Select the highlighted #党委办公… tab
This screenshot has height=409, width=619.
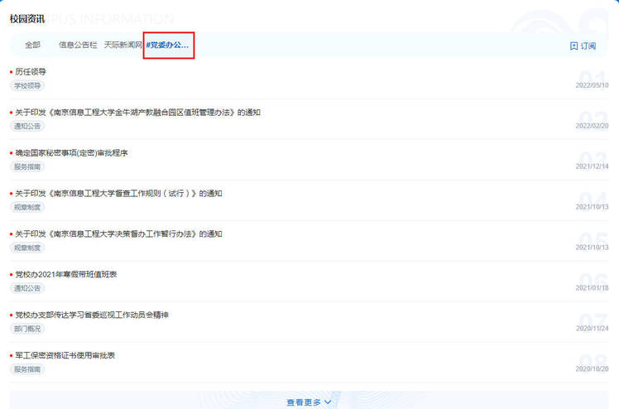pos(168,45)
